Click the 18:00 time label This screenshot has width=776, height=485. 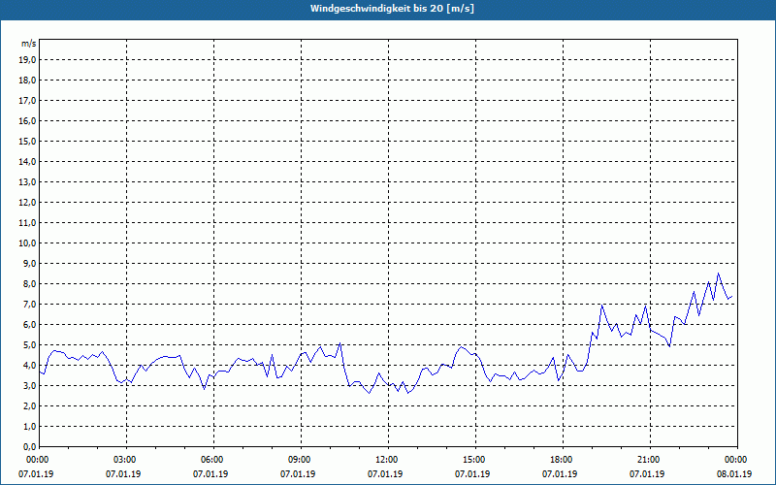(x=563, y=460)
